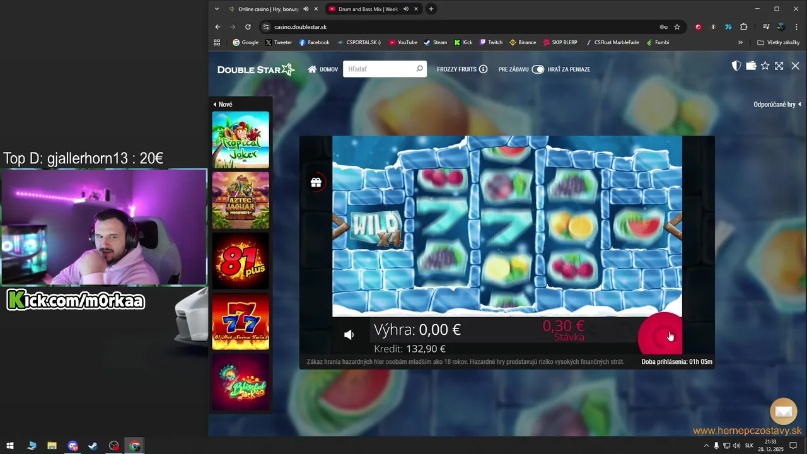Open Chrome profile avatar
This screenshot has width=807, height=454.
click(x=781, y=27)
